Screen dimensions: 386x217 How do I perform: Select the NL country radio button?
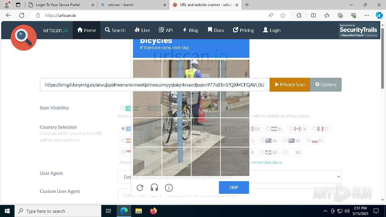pyautogui.click(x=268, y=129)
